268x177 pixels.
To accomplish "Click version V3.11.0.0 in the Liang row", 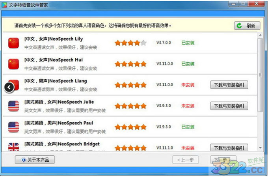I will [165, 85].
